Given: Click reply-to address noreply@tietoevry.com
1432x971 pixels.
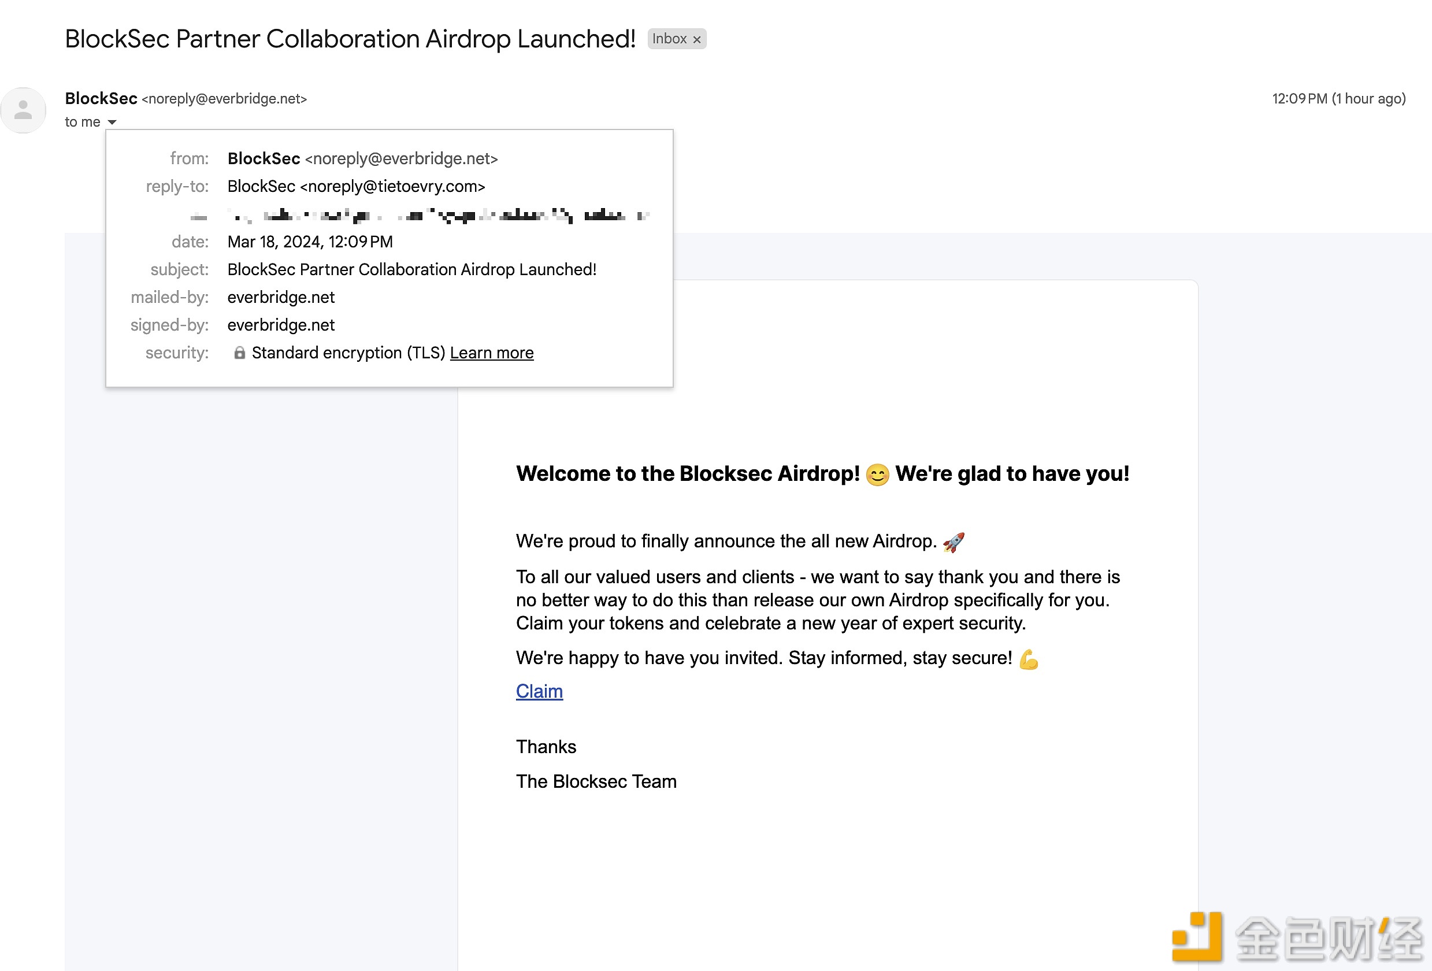Looking at the screenshot, I should 392,187.
